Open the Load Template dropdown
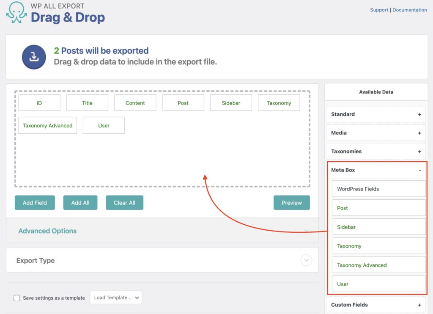This screenshot has width=433, height=314. (x=116, y=297)
